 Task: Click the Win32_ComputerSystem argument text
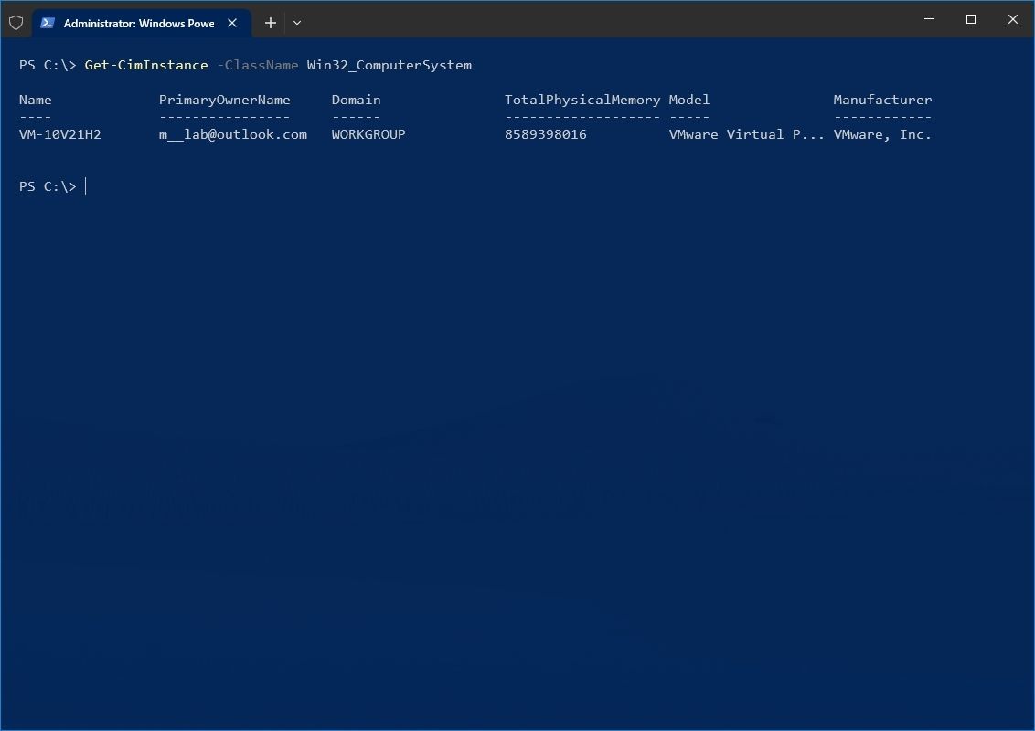(392, 65)
